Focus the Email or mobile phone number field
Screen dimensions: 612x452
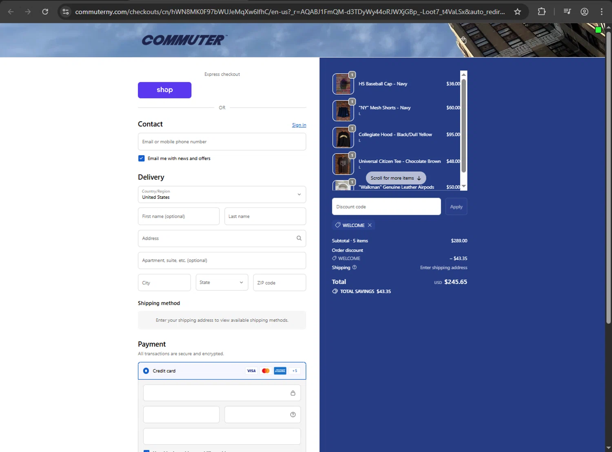(x=222, y=142)
